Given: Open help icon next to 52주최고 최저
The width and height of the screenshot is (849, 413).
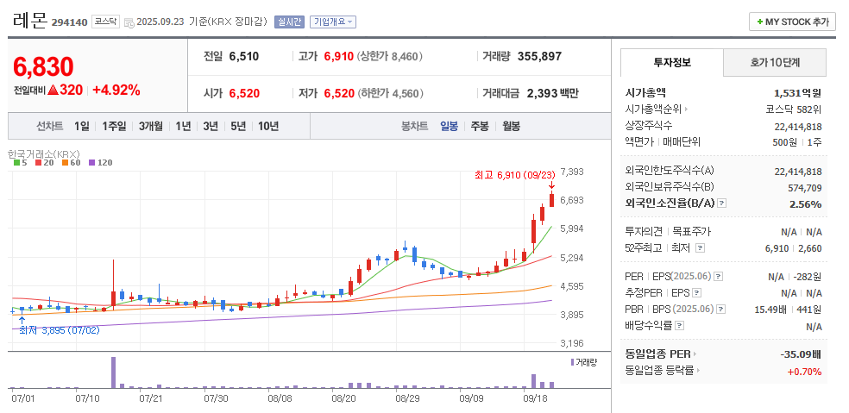Looking at the screenshot, I should point(700,248).
